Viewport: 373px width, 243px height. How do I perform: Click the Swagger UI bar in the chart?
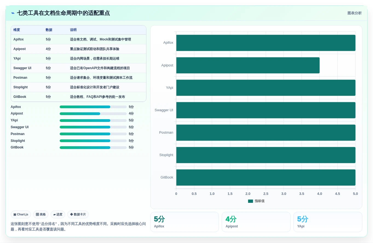click(266, 110)
